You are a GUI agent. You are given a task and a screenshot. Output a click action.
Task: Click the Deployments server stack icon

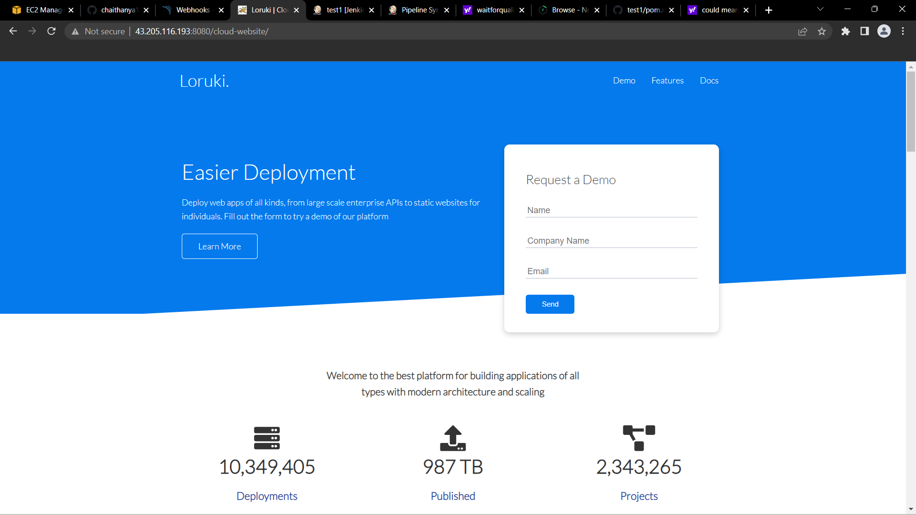click(267, 438)
